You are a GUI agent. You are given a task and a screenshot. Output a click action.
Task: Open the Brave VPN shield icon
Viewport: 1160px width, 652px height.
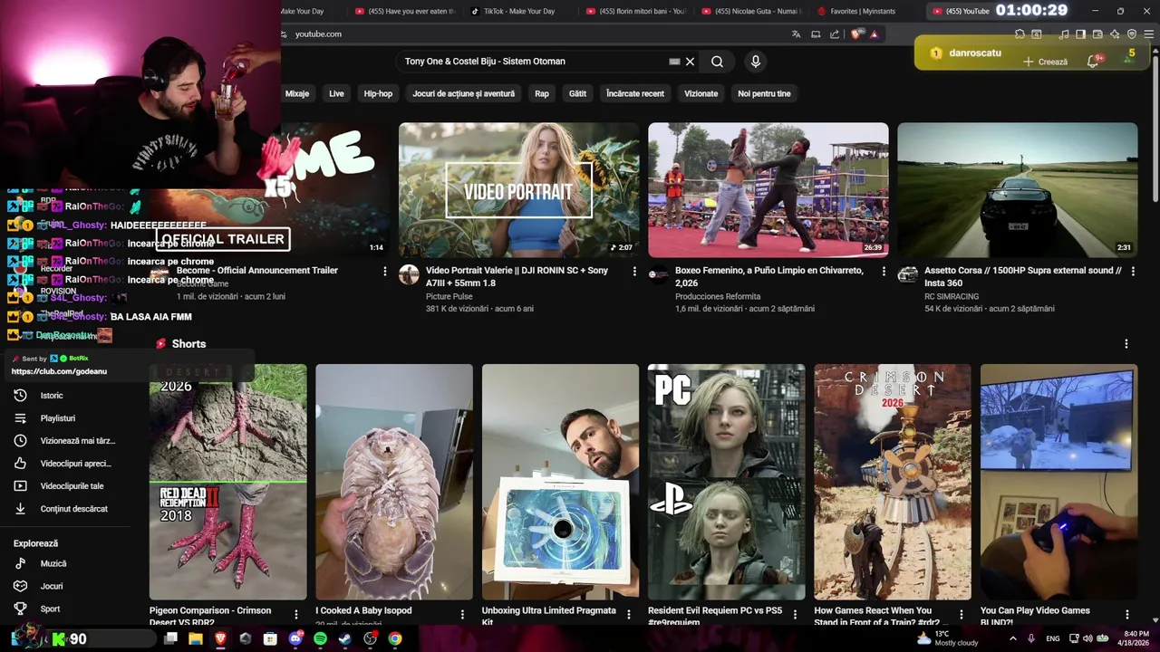point(1132,34)
